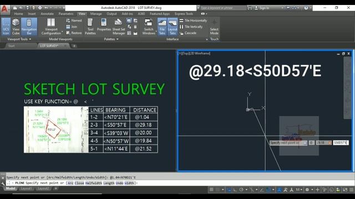
Task: Open status bar Customization menu icon
Action: click(x=351, y=190)
